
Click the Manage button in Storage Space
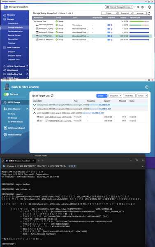click(140, 14)
